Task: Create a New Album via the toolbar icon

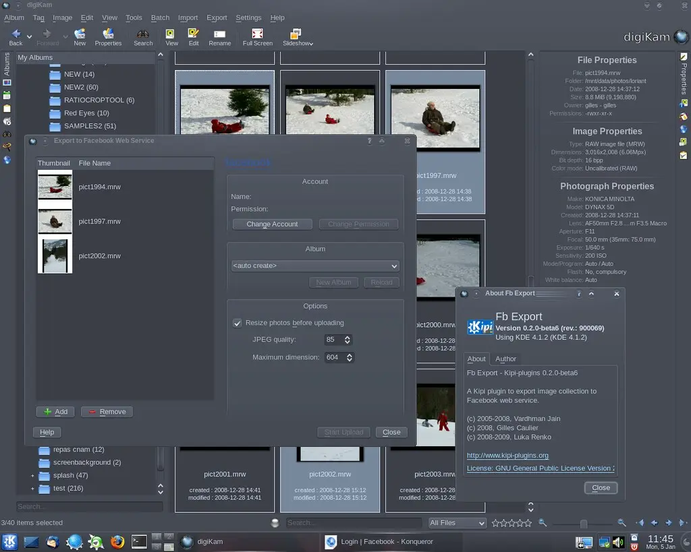Action: 80,36
